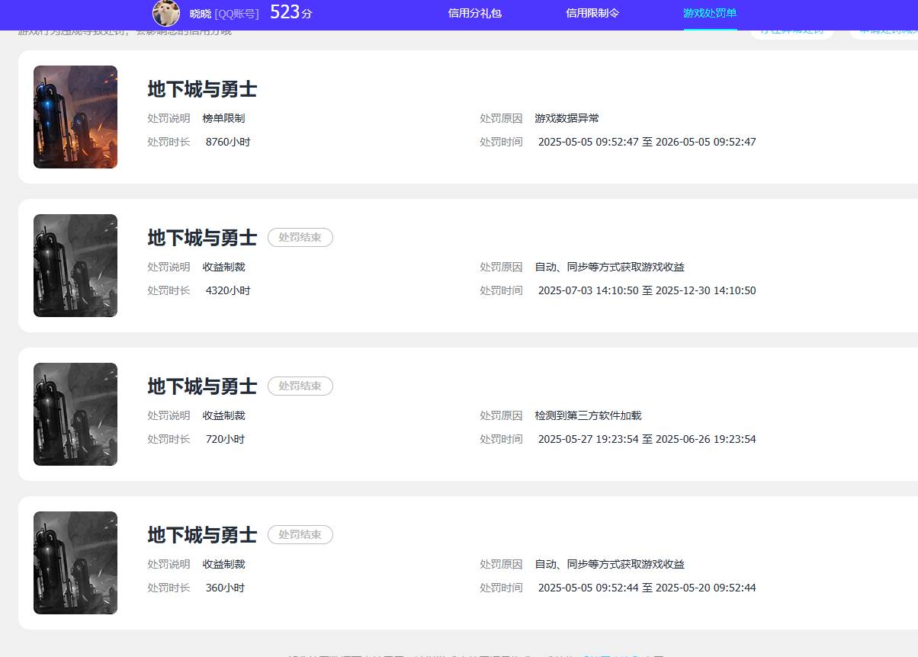Click 晓晓's cat avatar picture
The width and height of the screenshot is (918, 657).
(166, 13)
